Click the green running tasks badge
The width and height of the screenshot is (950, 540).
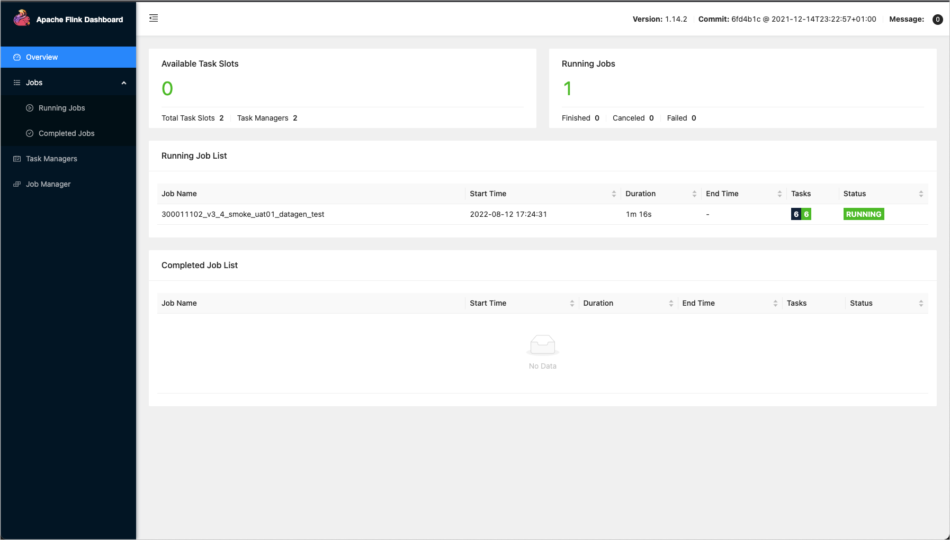click(x=806, y=214)
